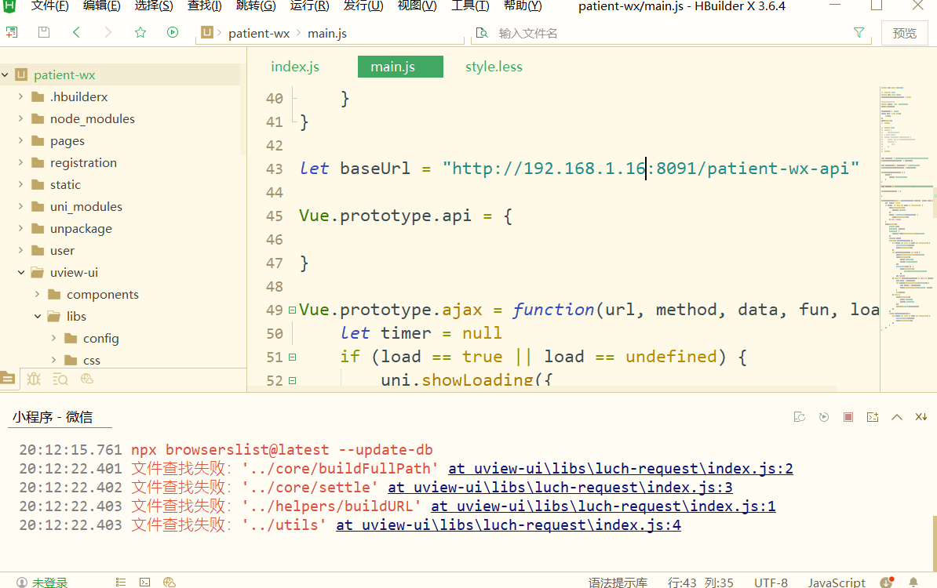Expand the node_modules folder
Image resolution: width=937 pixels, height=588 pixels.
(21, 118)
